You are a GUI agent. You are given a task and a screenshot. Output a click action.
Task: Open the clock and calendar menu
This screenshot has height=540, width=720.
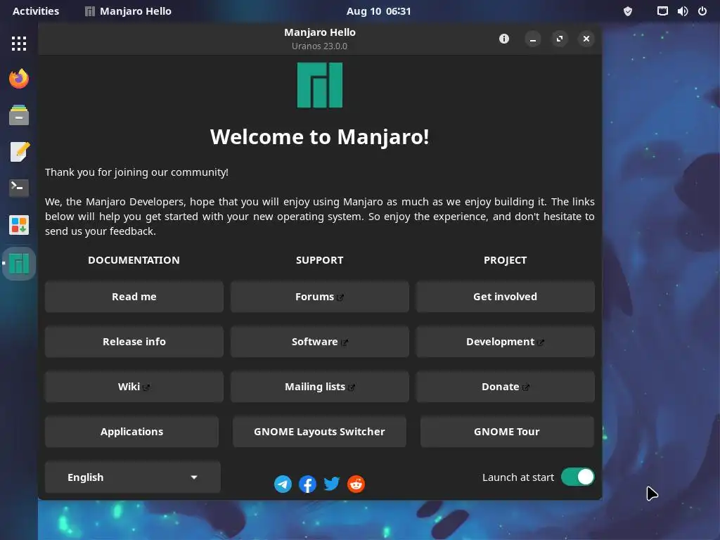tap(378, 11)
